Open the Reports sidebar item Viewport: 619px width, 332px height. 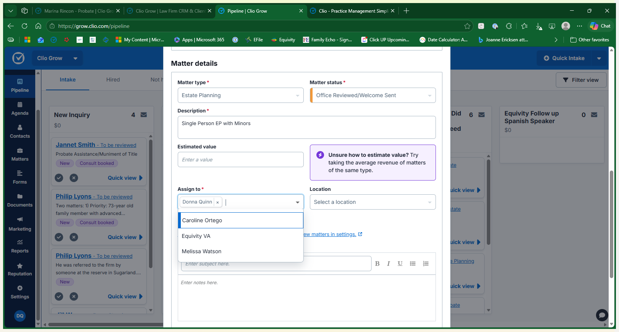(x=20, y=246)
